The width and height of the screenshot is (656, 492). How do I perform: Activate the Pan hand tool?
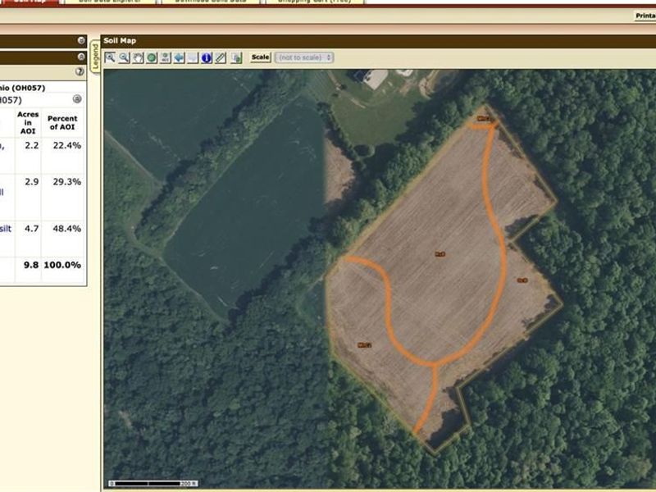pyautogui.click(x=138, y=58)
